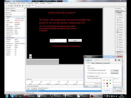Select the timer component icon on the form
The height and width of the screenshot is (98, 131).
click(30, 55)
